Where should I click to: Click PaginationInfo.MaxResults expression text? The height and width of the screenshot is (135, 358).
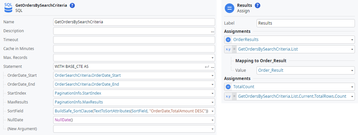[x=79, y=102]
